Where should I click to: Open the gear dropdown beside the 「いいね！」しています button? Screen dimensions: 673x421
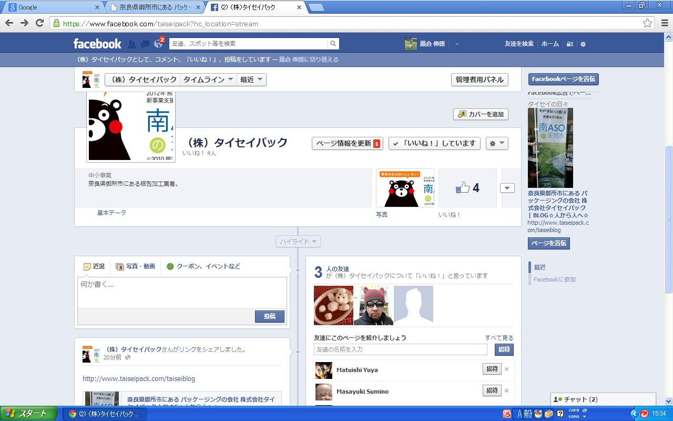tap(497, 143)
